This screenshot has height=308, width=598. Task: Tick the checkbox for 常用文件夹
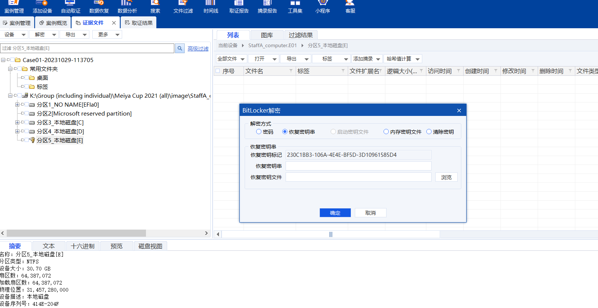coord(20,69)
